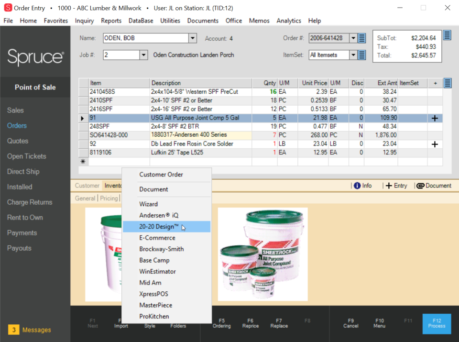This screenshot has height=342, width=459.
Task: Click the plus Entry icon
Action: (x=396, y=186)
